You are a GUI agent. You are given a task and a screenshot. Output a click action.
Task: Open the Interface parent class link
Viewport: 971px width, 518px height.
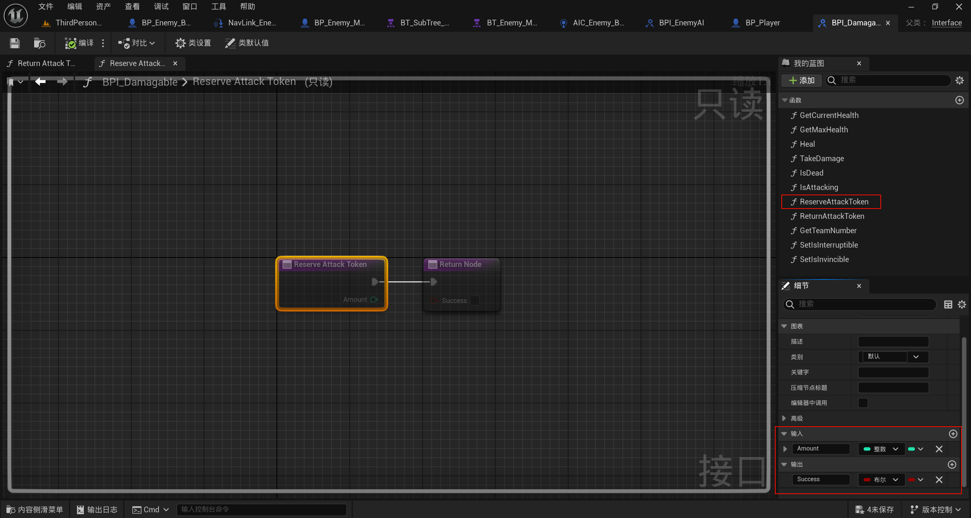946,23
